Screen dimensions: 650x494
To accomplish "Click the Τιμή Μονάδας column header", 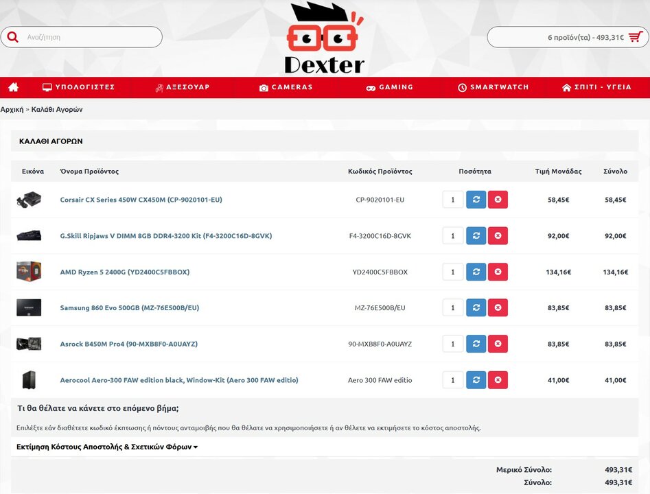I will 558,171.
